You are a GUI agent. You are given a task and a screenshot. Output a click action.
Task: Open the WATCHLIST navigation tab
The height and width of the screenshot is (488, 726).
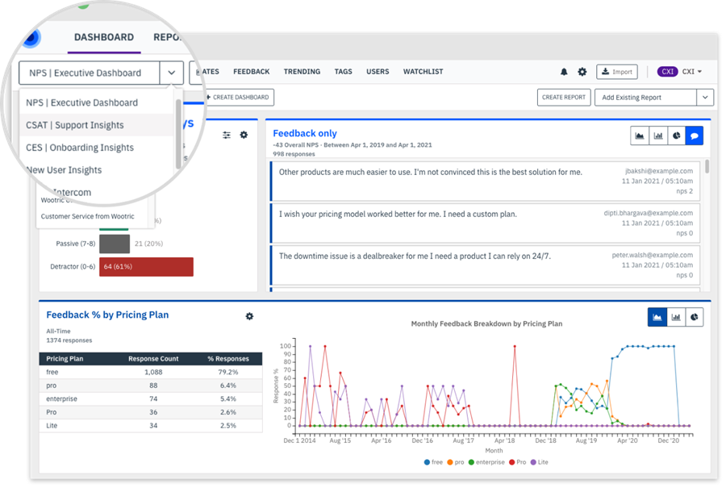point(423,72)
